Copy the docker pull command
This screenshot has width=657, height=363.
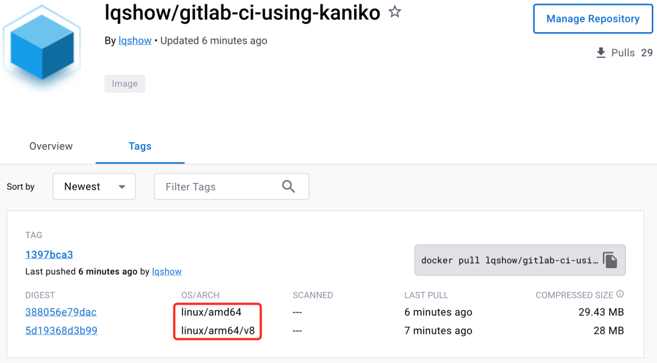[x=610, y=260]
